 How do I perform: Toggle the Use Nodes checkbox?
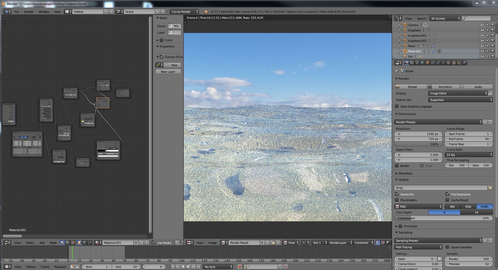click(153, 242)
